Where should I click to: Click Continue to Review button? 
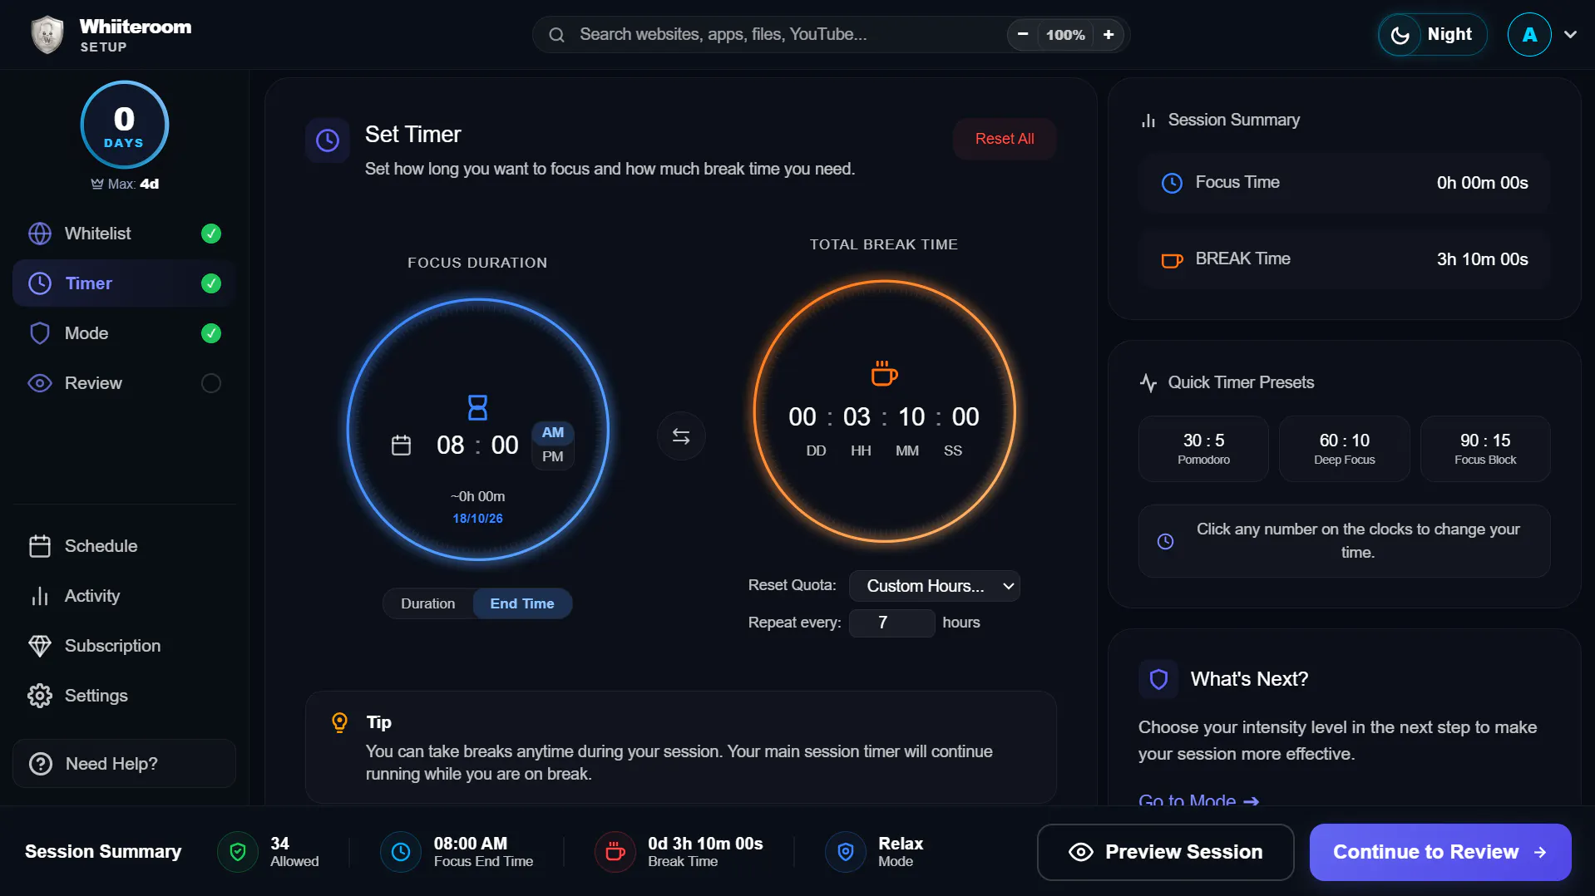point(1440,852)
